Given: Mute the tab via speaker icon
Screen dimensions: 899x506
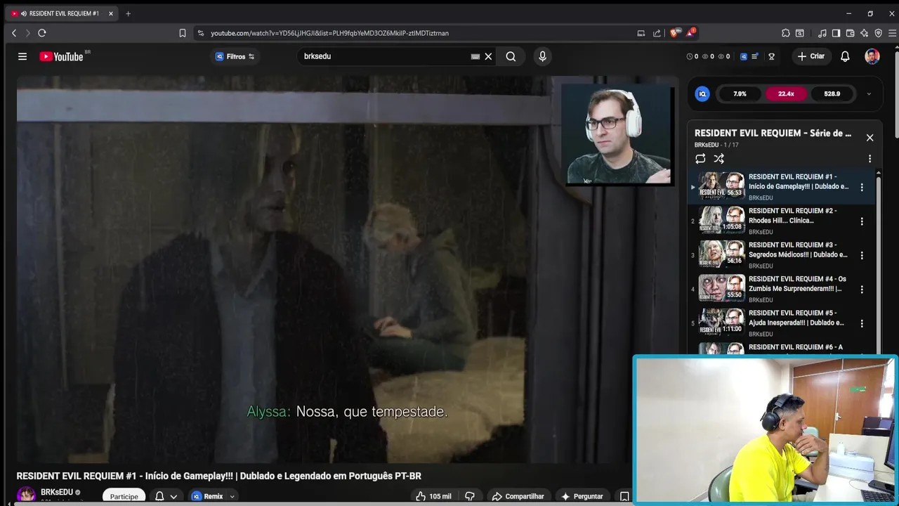Looking at the screenshot, I should coord(24,13).
